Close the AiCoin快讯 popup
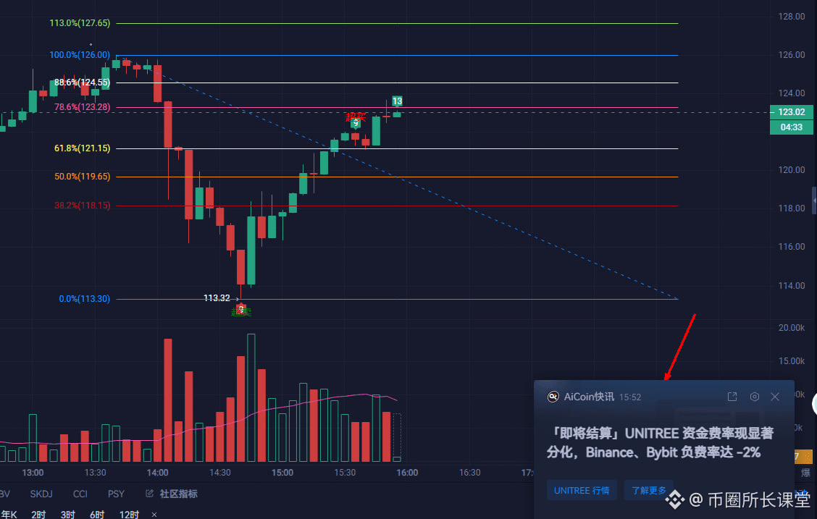The image size is (817, 519). pyautogui.click(x=775, y=397)
